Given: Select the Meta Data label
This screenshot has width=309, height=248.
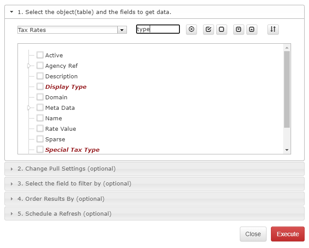Looking at the screenshot, I should point(60,108).
